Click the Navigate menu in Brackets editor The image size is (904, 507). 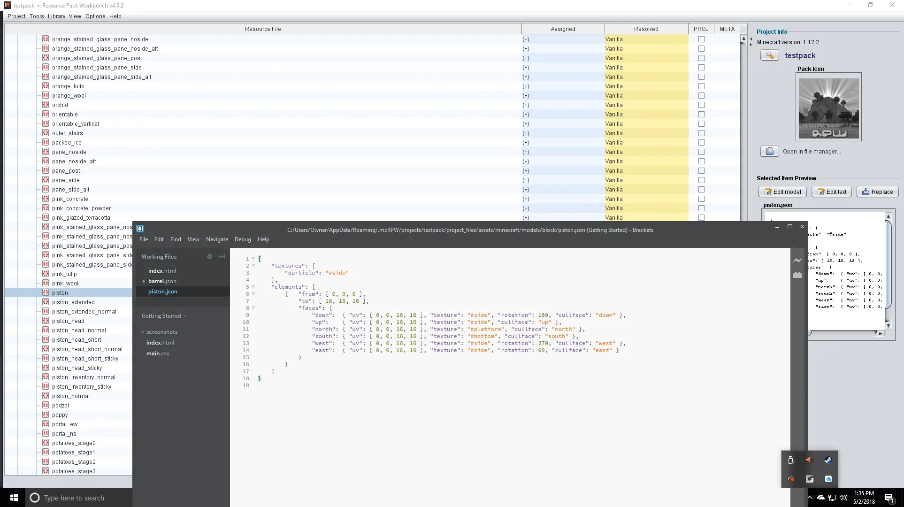coord(216,239)
